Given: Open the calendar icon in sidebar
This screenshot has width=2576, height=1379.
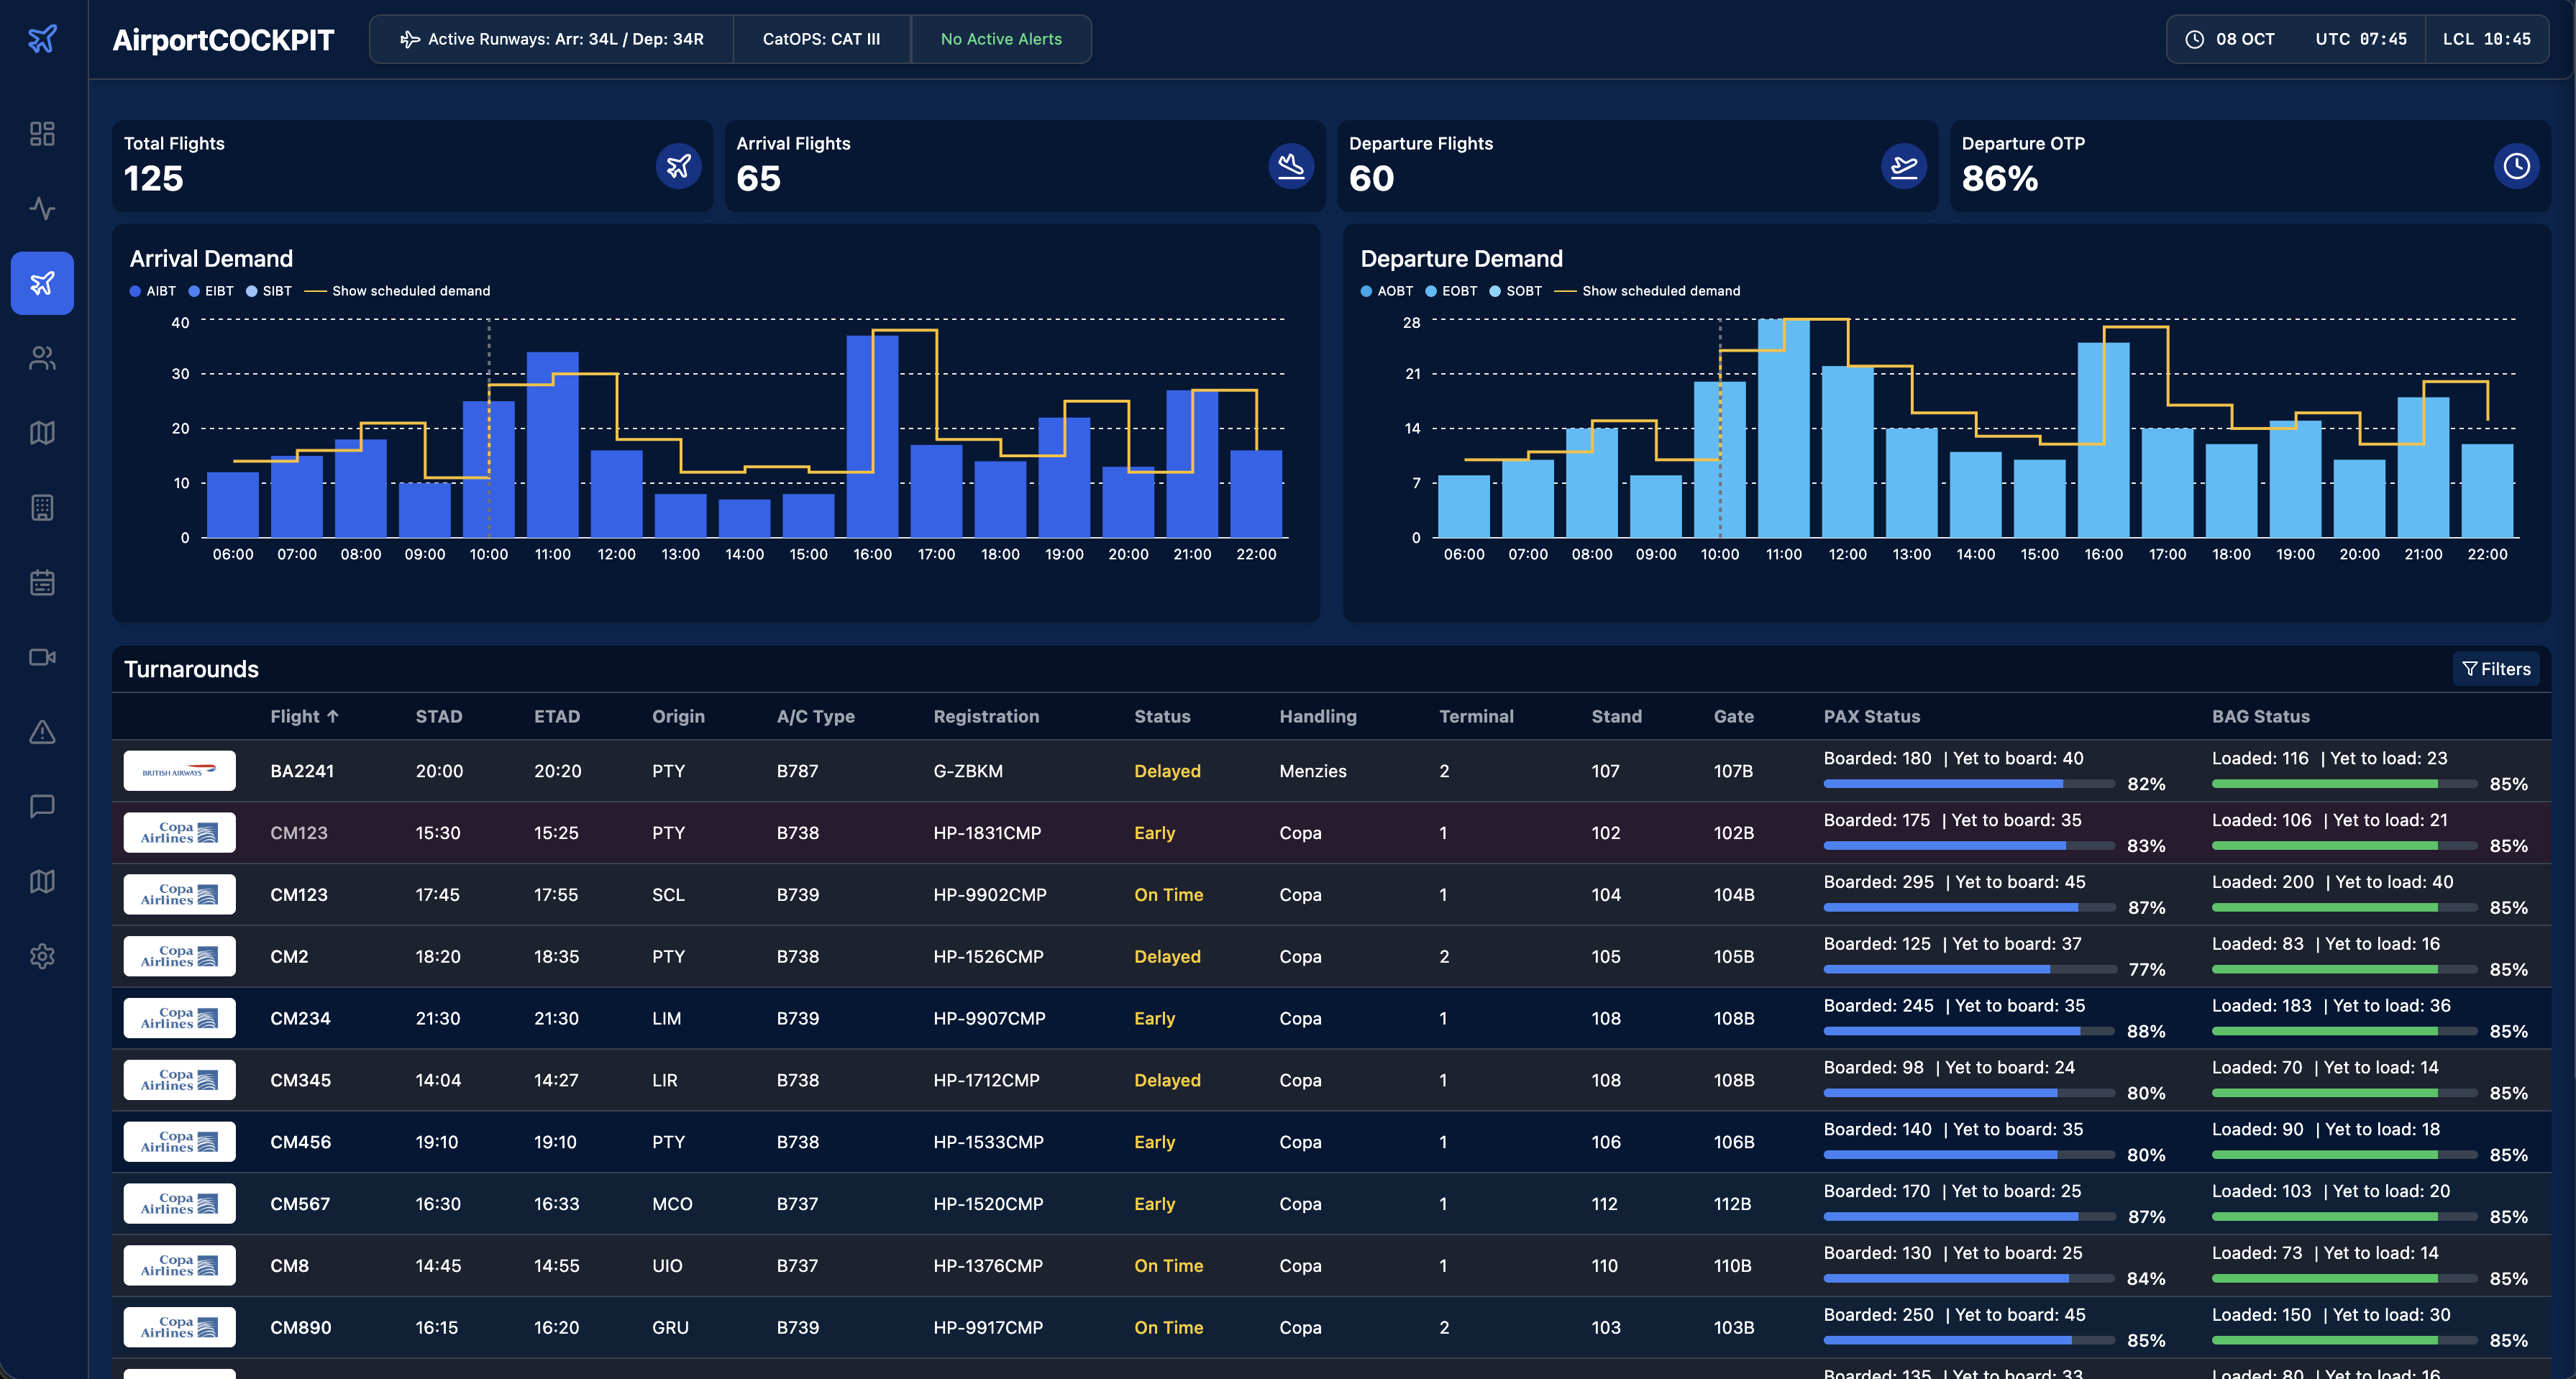Looking at the screenshot, I should [42, 582].
